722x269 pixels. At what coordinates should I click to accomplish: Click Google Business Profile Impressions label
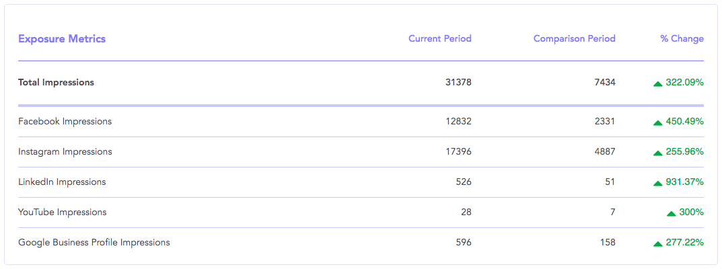tap(94, 242)
